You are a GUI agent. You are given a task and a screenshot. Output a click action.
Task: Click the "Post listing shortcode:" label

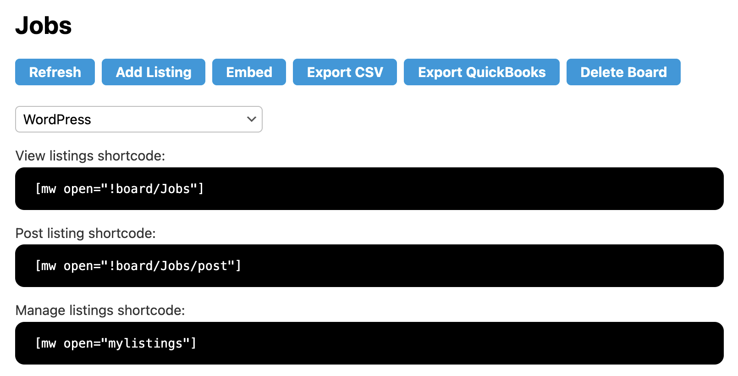(x=86, y=233)
